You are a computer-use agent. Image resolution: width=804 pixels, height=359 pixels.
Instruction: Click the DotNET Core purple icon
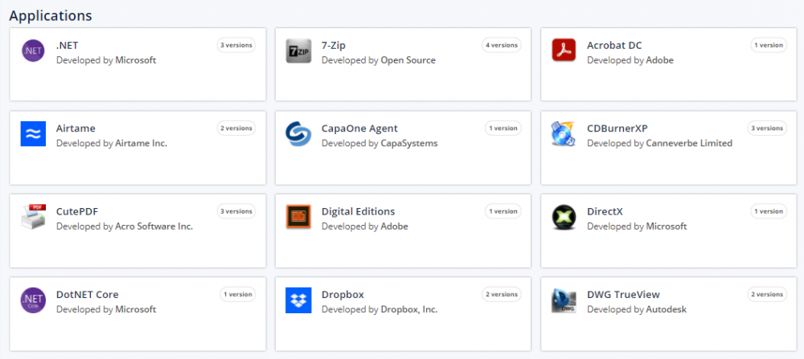[33, 300]
